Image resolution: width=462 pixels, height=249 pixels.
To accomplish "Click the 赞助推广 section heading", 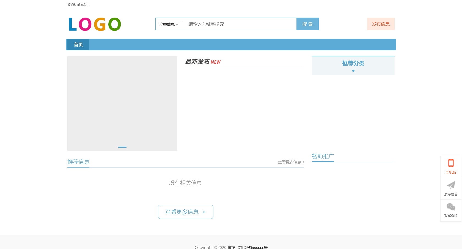I will 323,156.
